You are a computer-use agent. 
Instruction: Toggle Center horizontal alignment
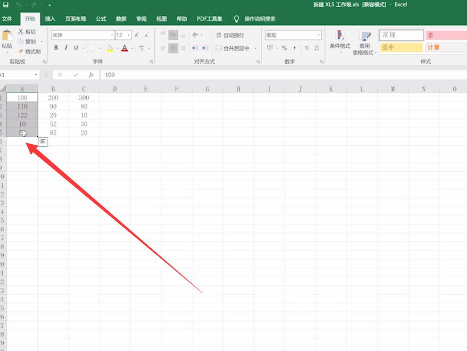173,48
